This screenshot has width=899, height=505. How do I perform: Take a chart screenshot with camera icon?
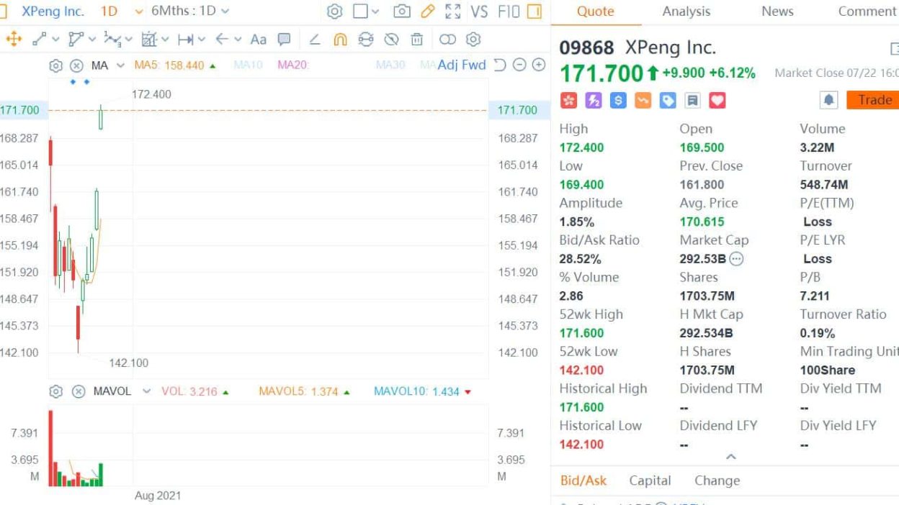(x=402, y=12)
